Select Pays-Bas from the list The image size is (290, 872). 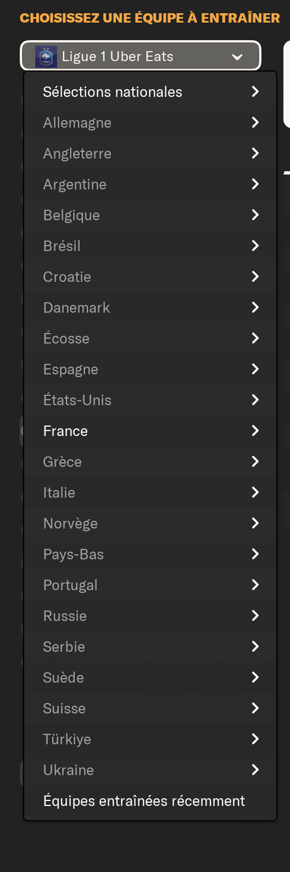pos(150,554)
